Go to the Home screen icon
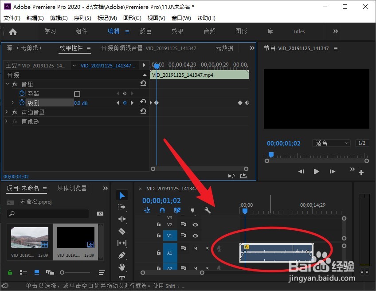The image size is (376, 291). 13,31
